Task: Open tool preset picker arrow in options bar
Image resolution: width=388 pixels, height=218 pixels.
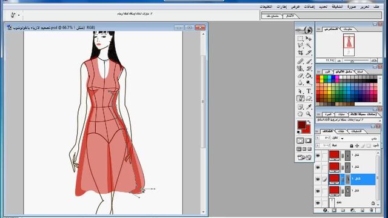Action: [19, 16]
